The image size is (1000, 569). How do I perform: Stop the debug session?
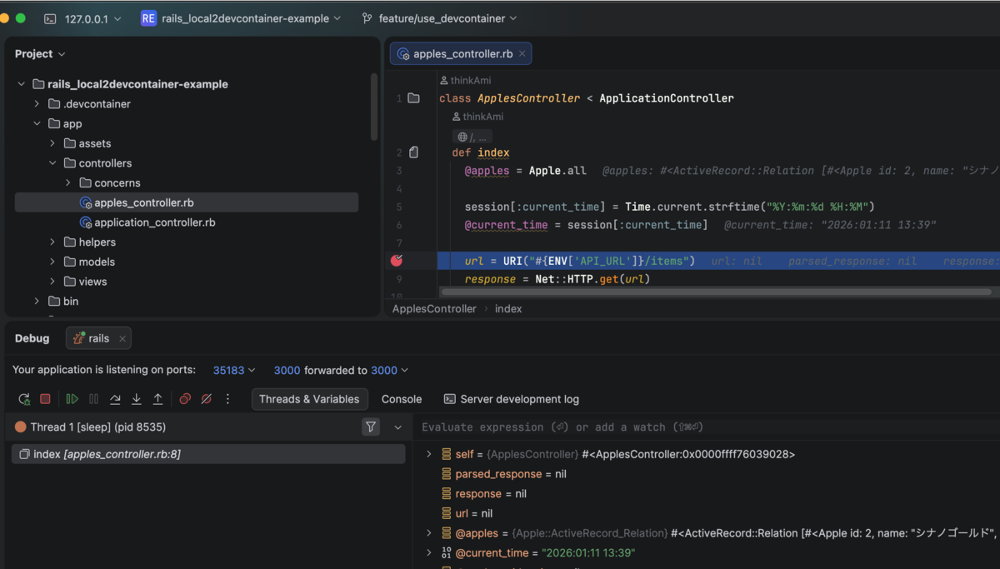[x=46, y=399]
